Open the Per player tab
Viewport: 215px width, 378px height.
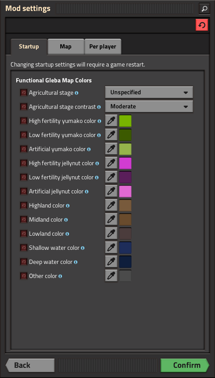103,47
